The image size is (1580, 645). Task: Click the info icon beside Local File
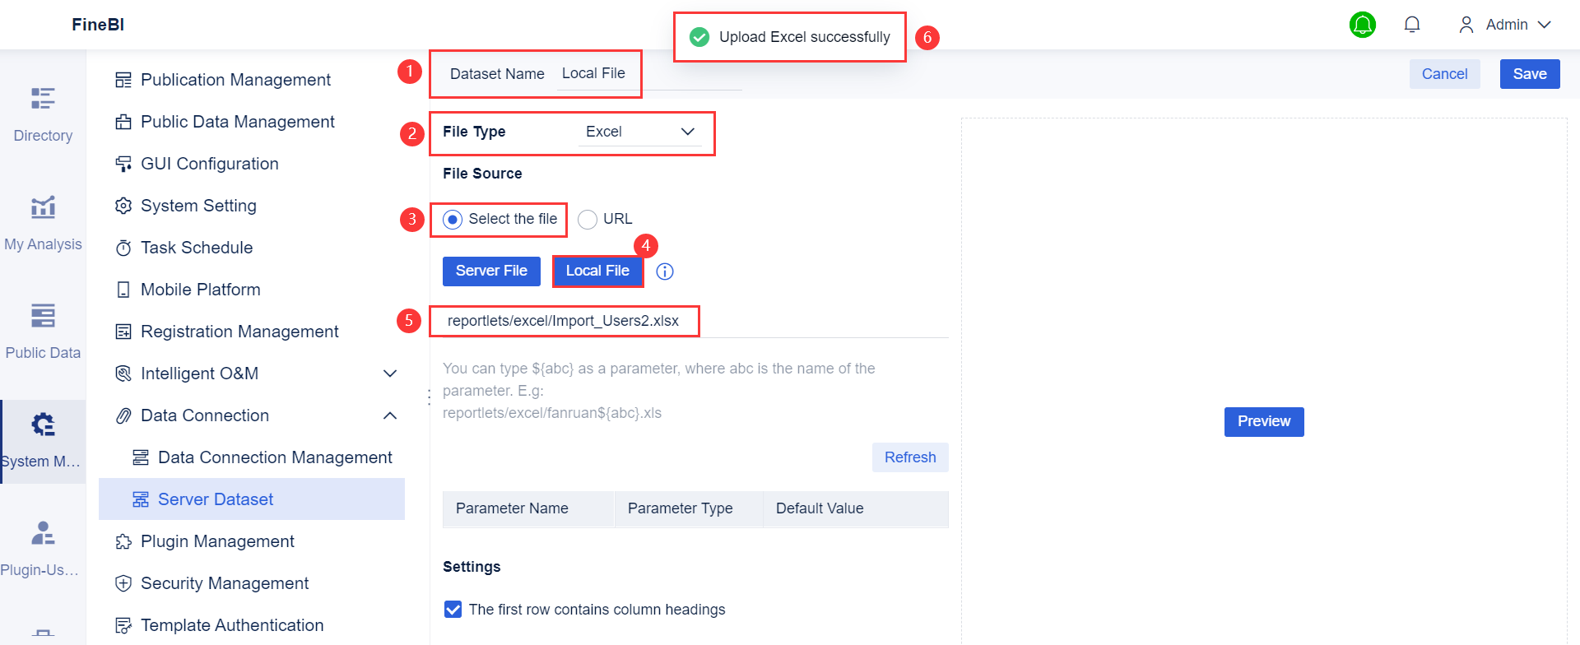point(665,271)
